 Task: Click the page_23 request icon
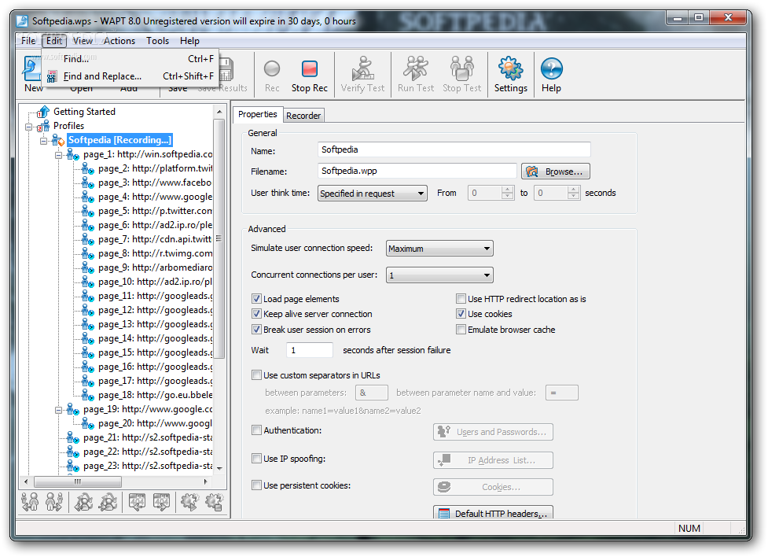(73, 466)
